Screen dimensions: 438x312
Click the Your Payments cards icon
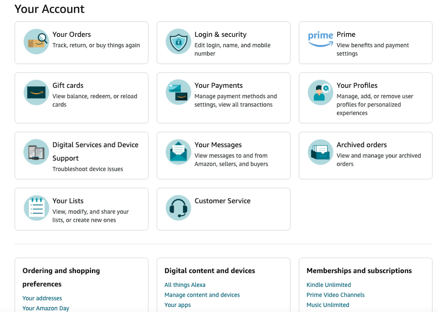coord(178,92)
